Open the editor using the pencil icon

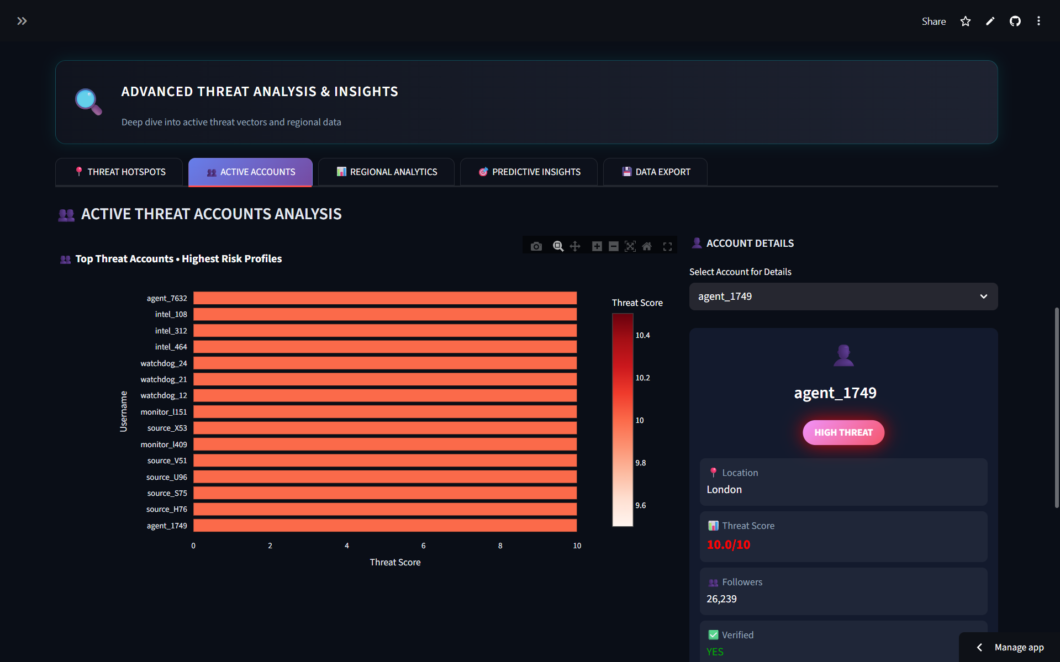point(990,21)
